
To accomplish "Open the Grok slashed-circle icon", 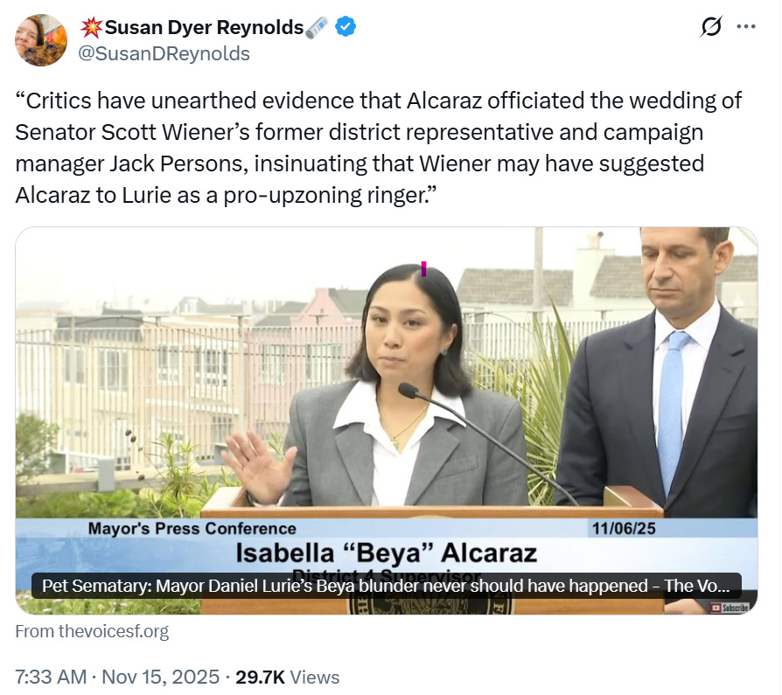I will 710,26.
